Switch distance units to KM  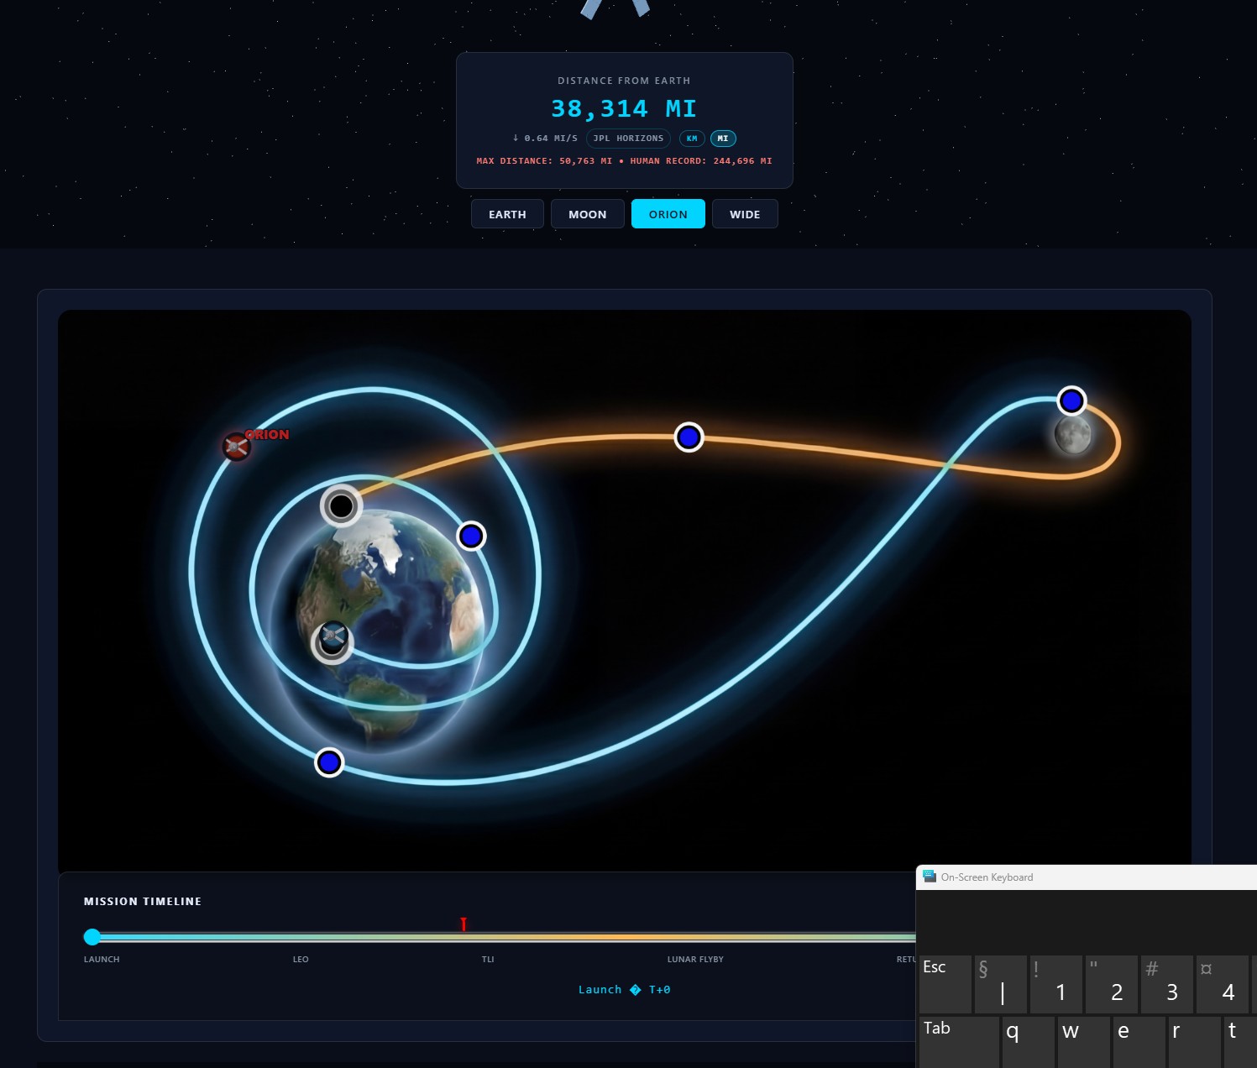pyautogui.click(x=692, y=139)
